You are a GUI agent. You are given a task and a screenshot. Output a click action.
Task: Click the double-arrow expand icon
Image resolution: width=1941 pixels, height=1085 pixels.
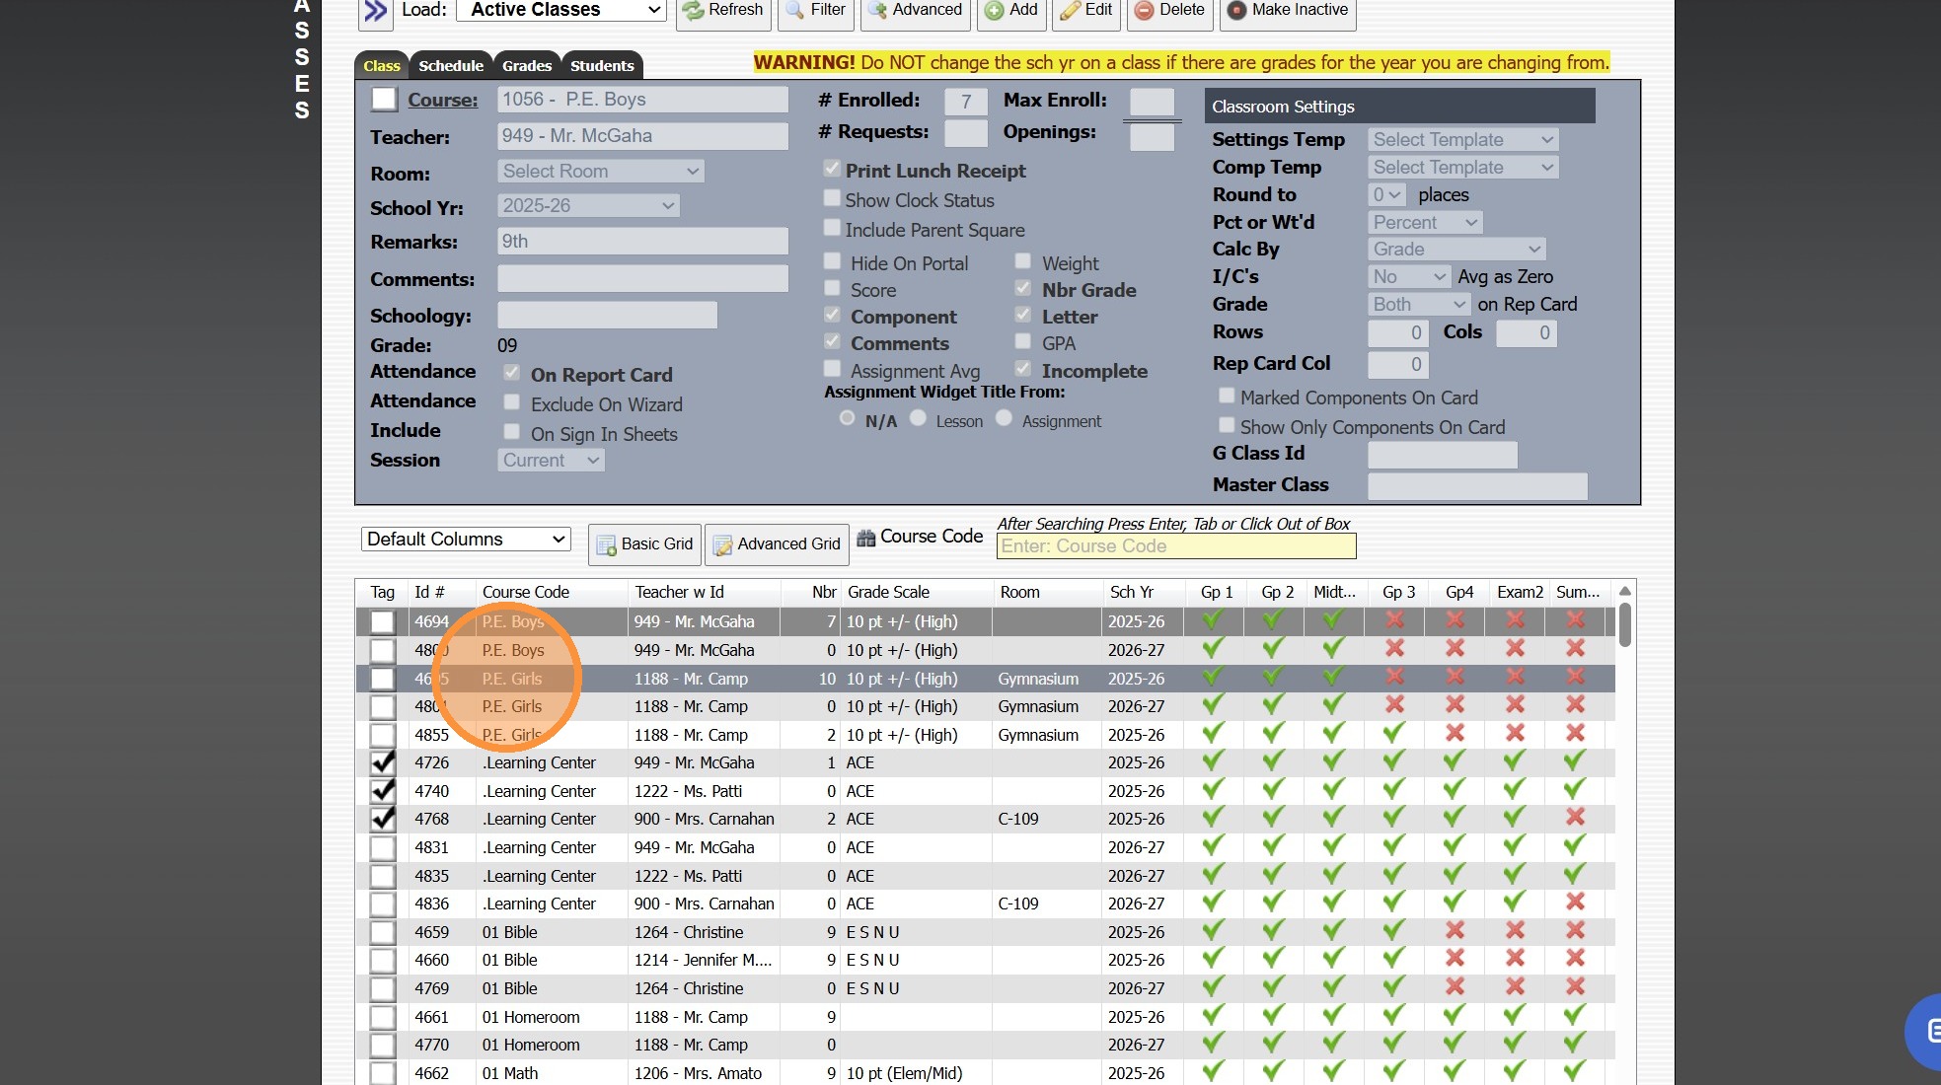tap(375, 11)
